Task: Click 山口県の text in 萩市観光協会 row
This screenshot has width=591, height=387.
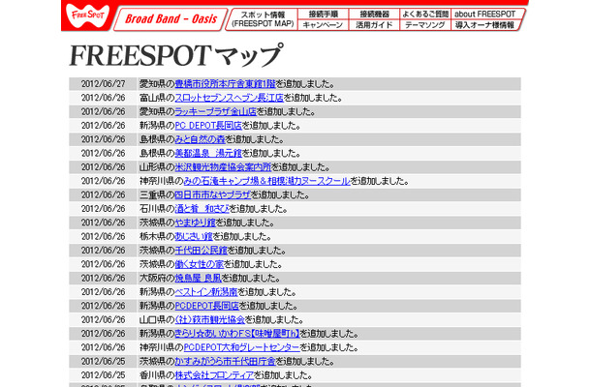Action: click(x=157, y=320)
